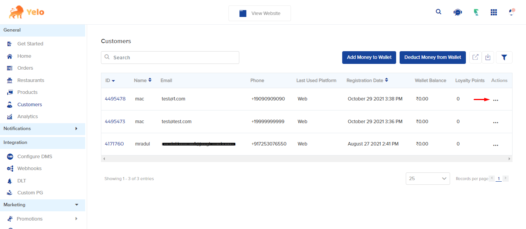Click the customer Search field

170,57
